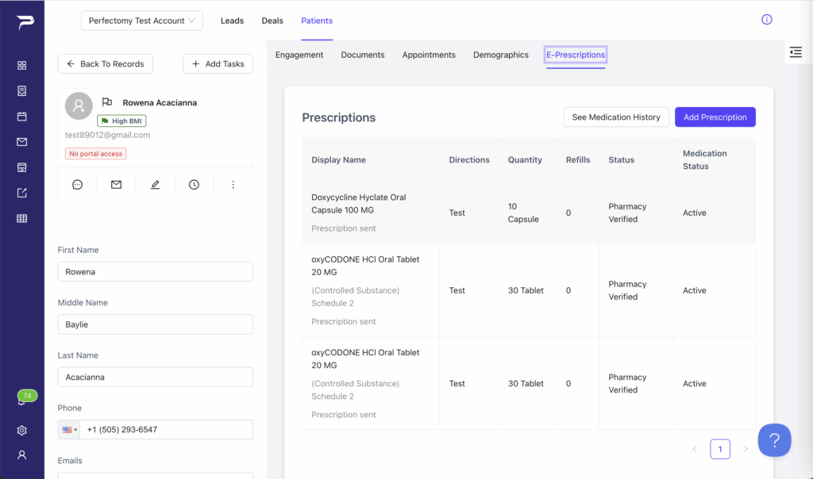Screen dimensions: 813x479
Task: Go to Leads in the top navigation
Action: (x=232, y=21)
